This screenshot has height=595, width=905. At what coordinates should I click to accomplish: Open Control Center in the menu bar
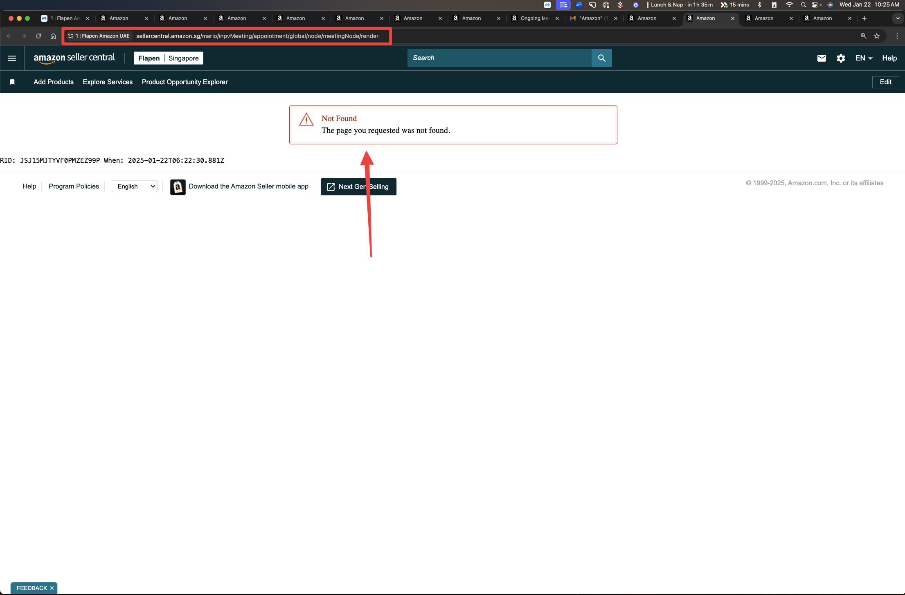(815, 5)
